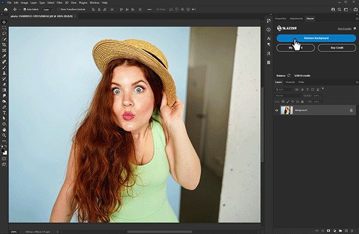Click the Remove Background button
The height and width of the screenshot is (234, 359).
pos(316,38)
